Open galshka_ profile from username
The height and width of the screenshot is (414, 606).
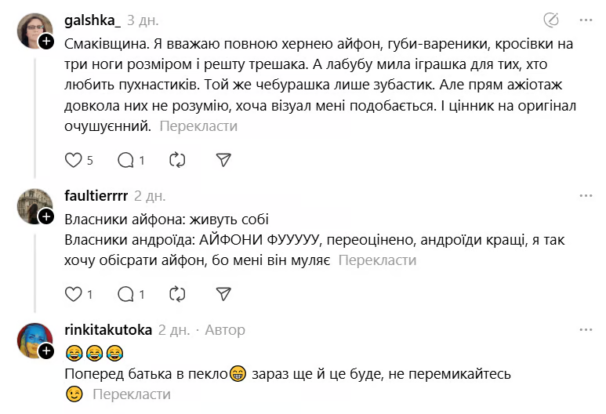click(91, 20)
